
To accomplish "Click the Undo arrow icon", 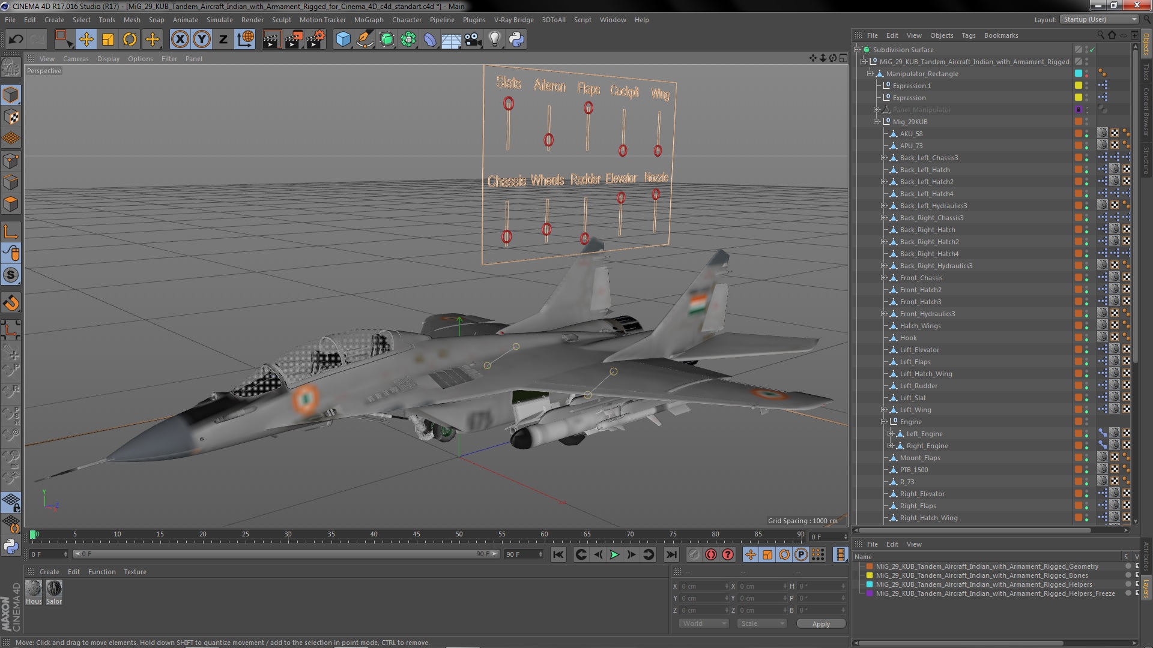I will [x=16, y=40].
